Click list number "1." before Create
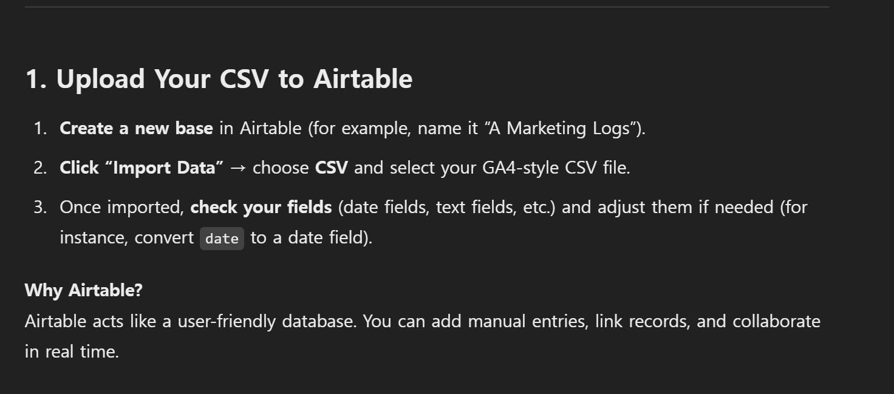 (40, 129)
